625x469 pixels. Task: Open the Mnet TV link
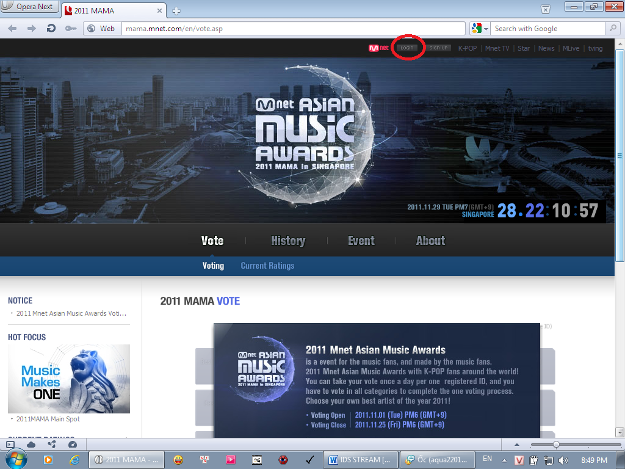pyautogui.click(x=497, y=48)
